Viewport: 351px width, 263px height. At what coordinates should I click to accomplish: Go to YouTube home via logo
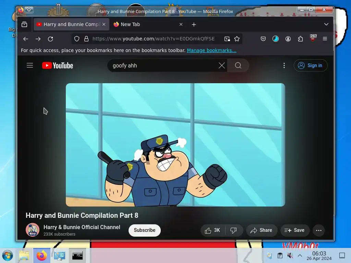pos(58,65)
